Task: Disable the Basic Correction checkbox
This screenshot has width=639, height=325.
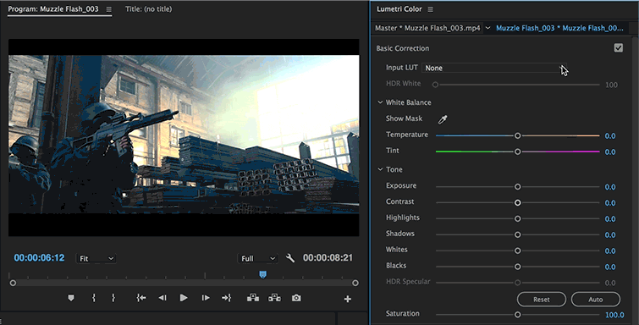Action: click(x=618, y=48)
